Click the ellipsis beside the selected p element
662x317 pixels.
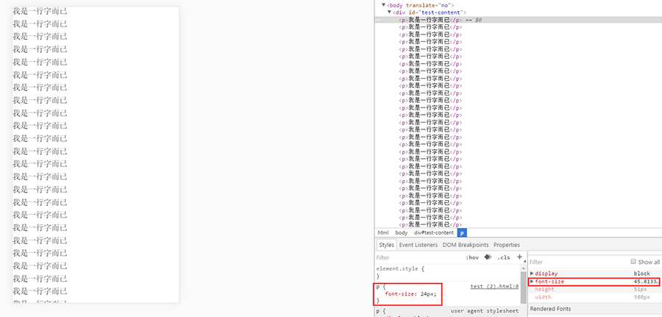coord(379,20)
